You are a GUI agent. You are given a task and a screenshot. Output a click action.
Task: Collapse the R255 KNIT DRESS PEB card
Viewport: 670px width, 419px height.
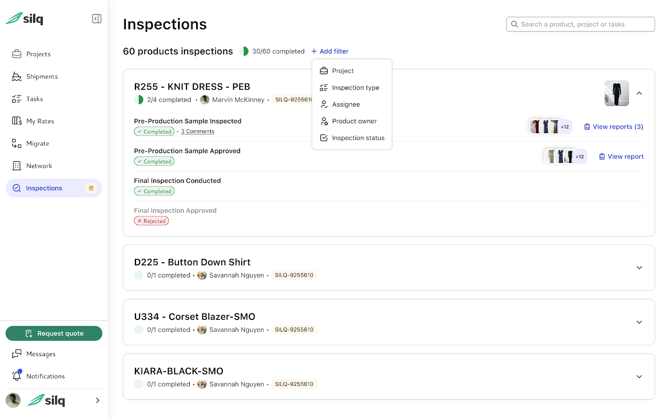pyautogui.click(x=639, y=93)
